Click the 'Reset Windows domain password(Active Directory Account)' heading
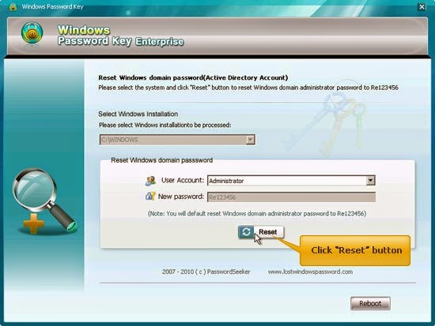The height and width of the screenshot is (326, 435). pyautogui.click(x=193, y=78)
